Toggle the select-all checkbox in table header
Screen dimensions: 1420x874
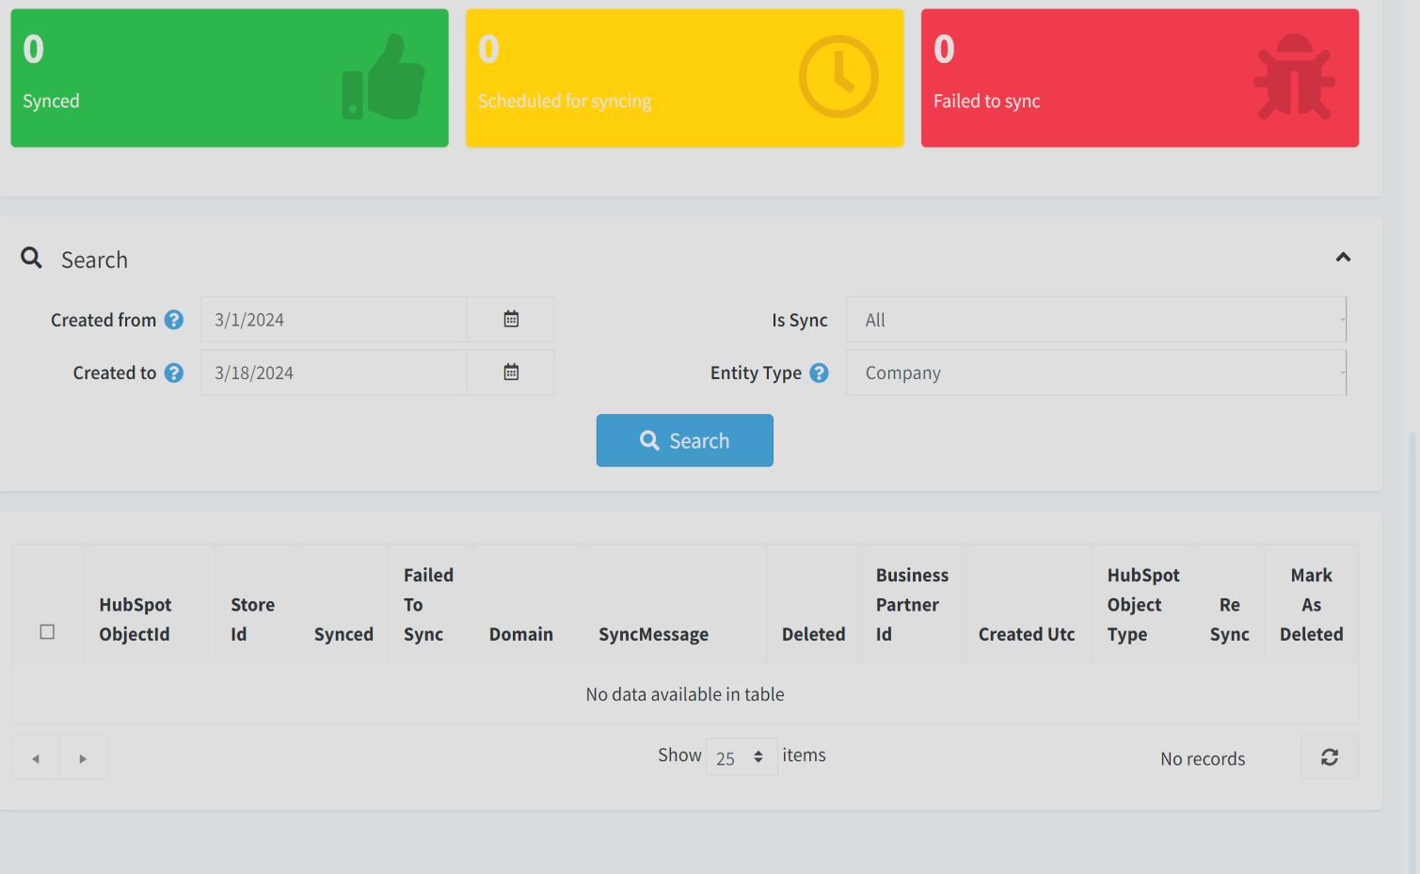point(47,632)
